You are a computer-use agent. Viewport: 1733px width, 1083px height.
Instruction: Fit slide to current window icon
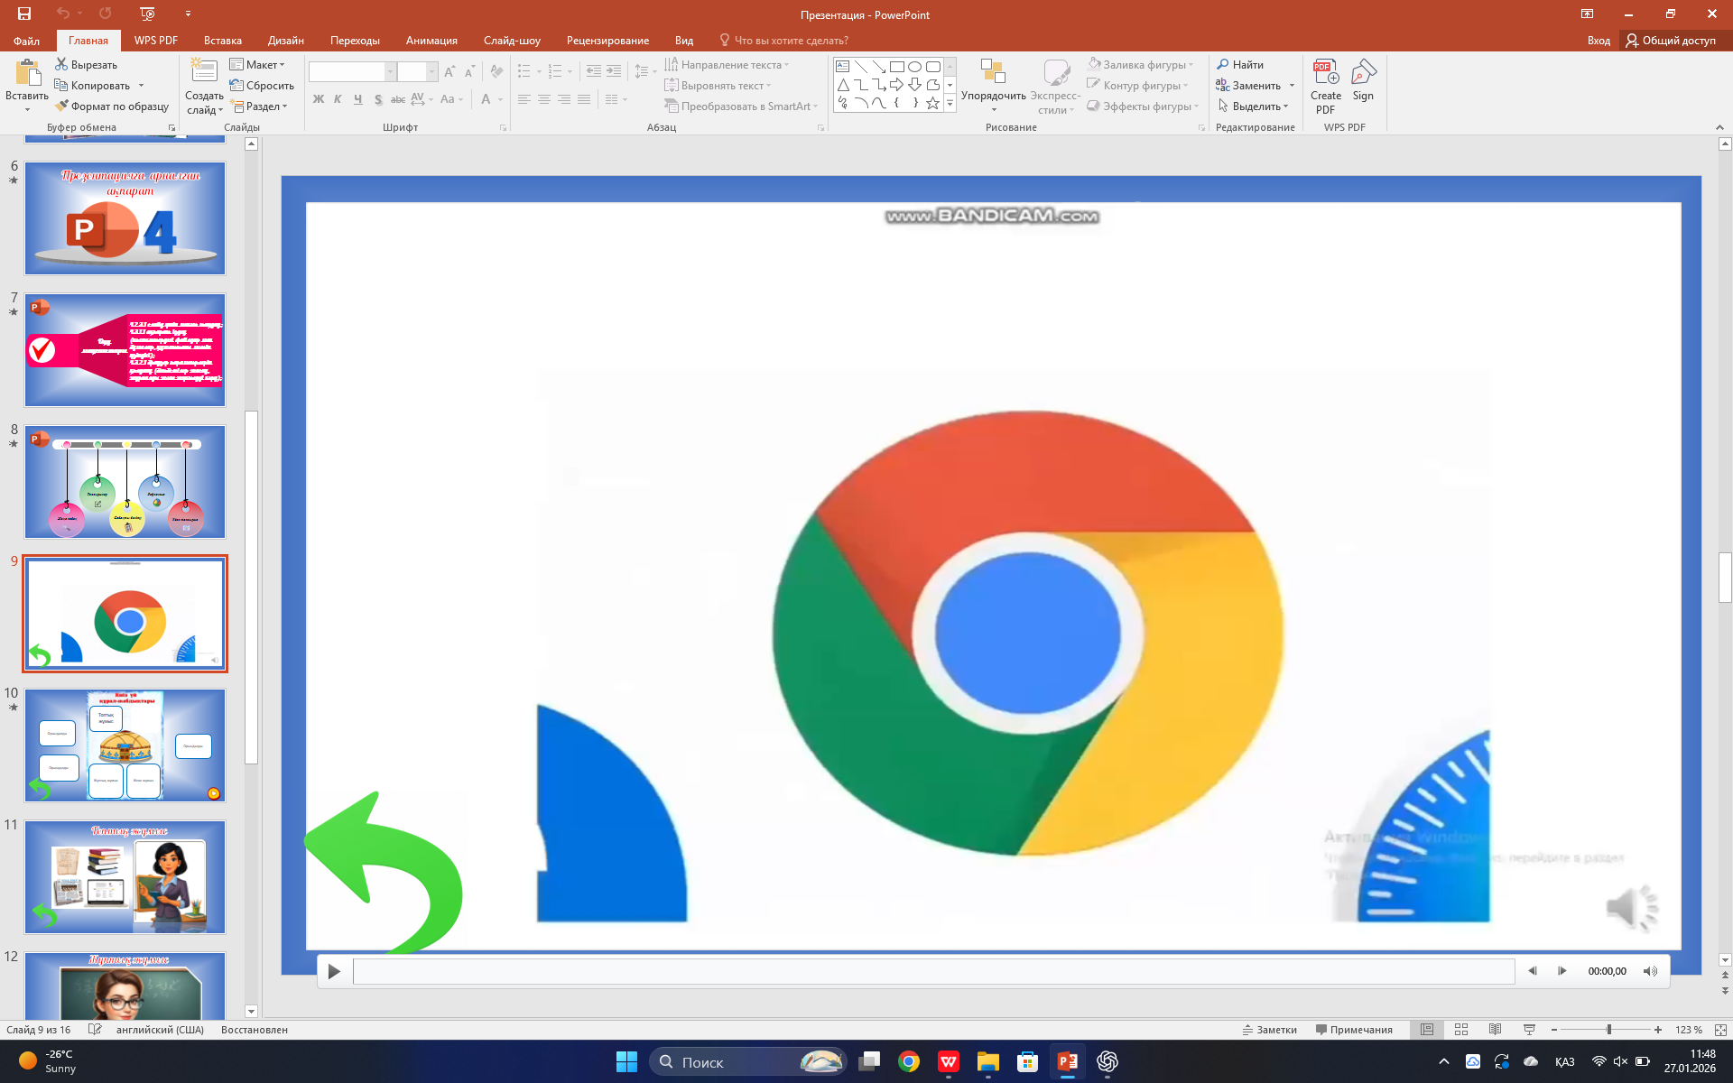click(x=1720, y=1030)
